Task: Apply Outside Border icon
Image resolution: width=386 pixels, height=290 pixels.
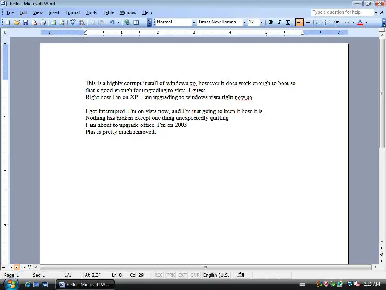Action: tap(347, 22)
